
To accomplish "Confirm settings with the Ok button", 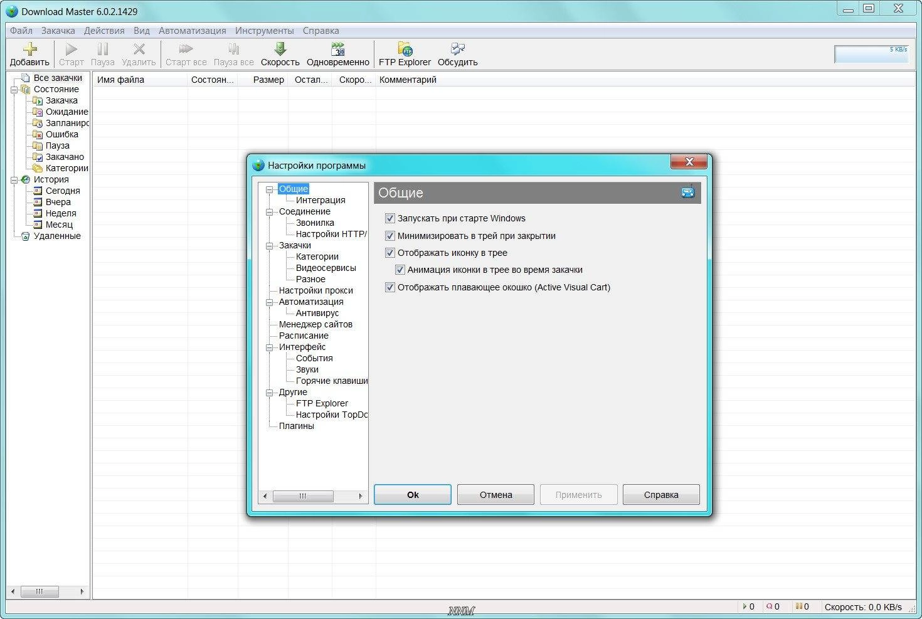I will (x=413, y=495).
